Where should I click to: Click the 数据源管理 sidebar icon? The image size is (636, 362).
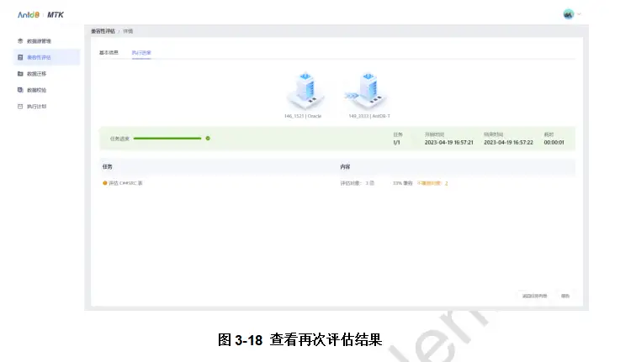[x=20, y=41]
